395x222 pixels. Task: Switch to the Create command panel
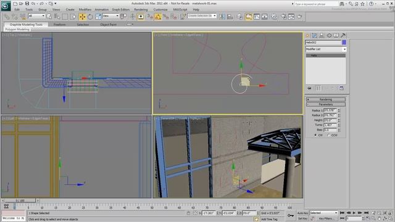(x=307, y=36)
